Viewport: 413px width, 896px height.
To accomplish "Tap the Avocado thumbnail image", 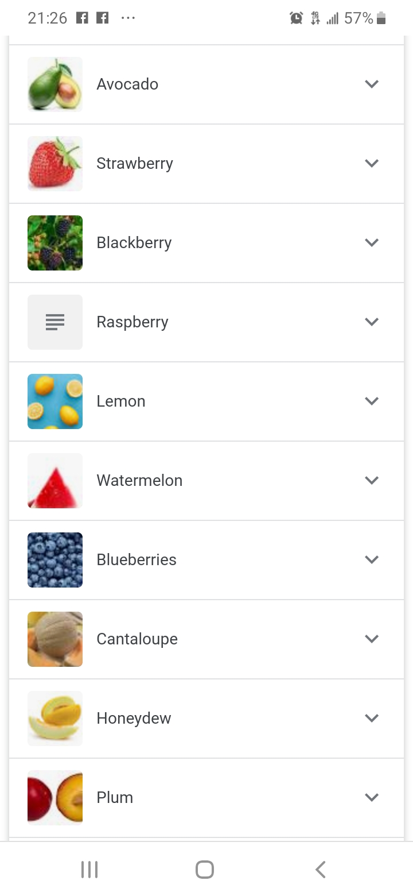I will point(55,84).
